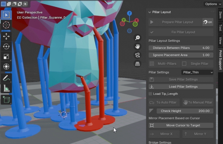Image resolution: width=223 pixels, height=144 pixels.
Task: Click Load Pillar Settings button
Action: click(x=181, y=87)
